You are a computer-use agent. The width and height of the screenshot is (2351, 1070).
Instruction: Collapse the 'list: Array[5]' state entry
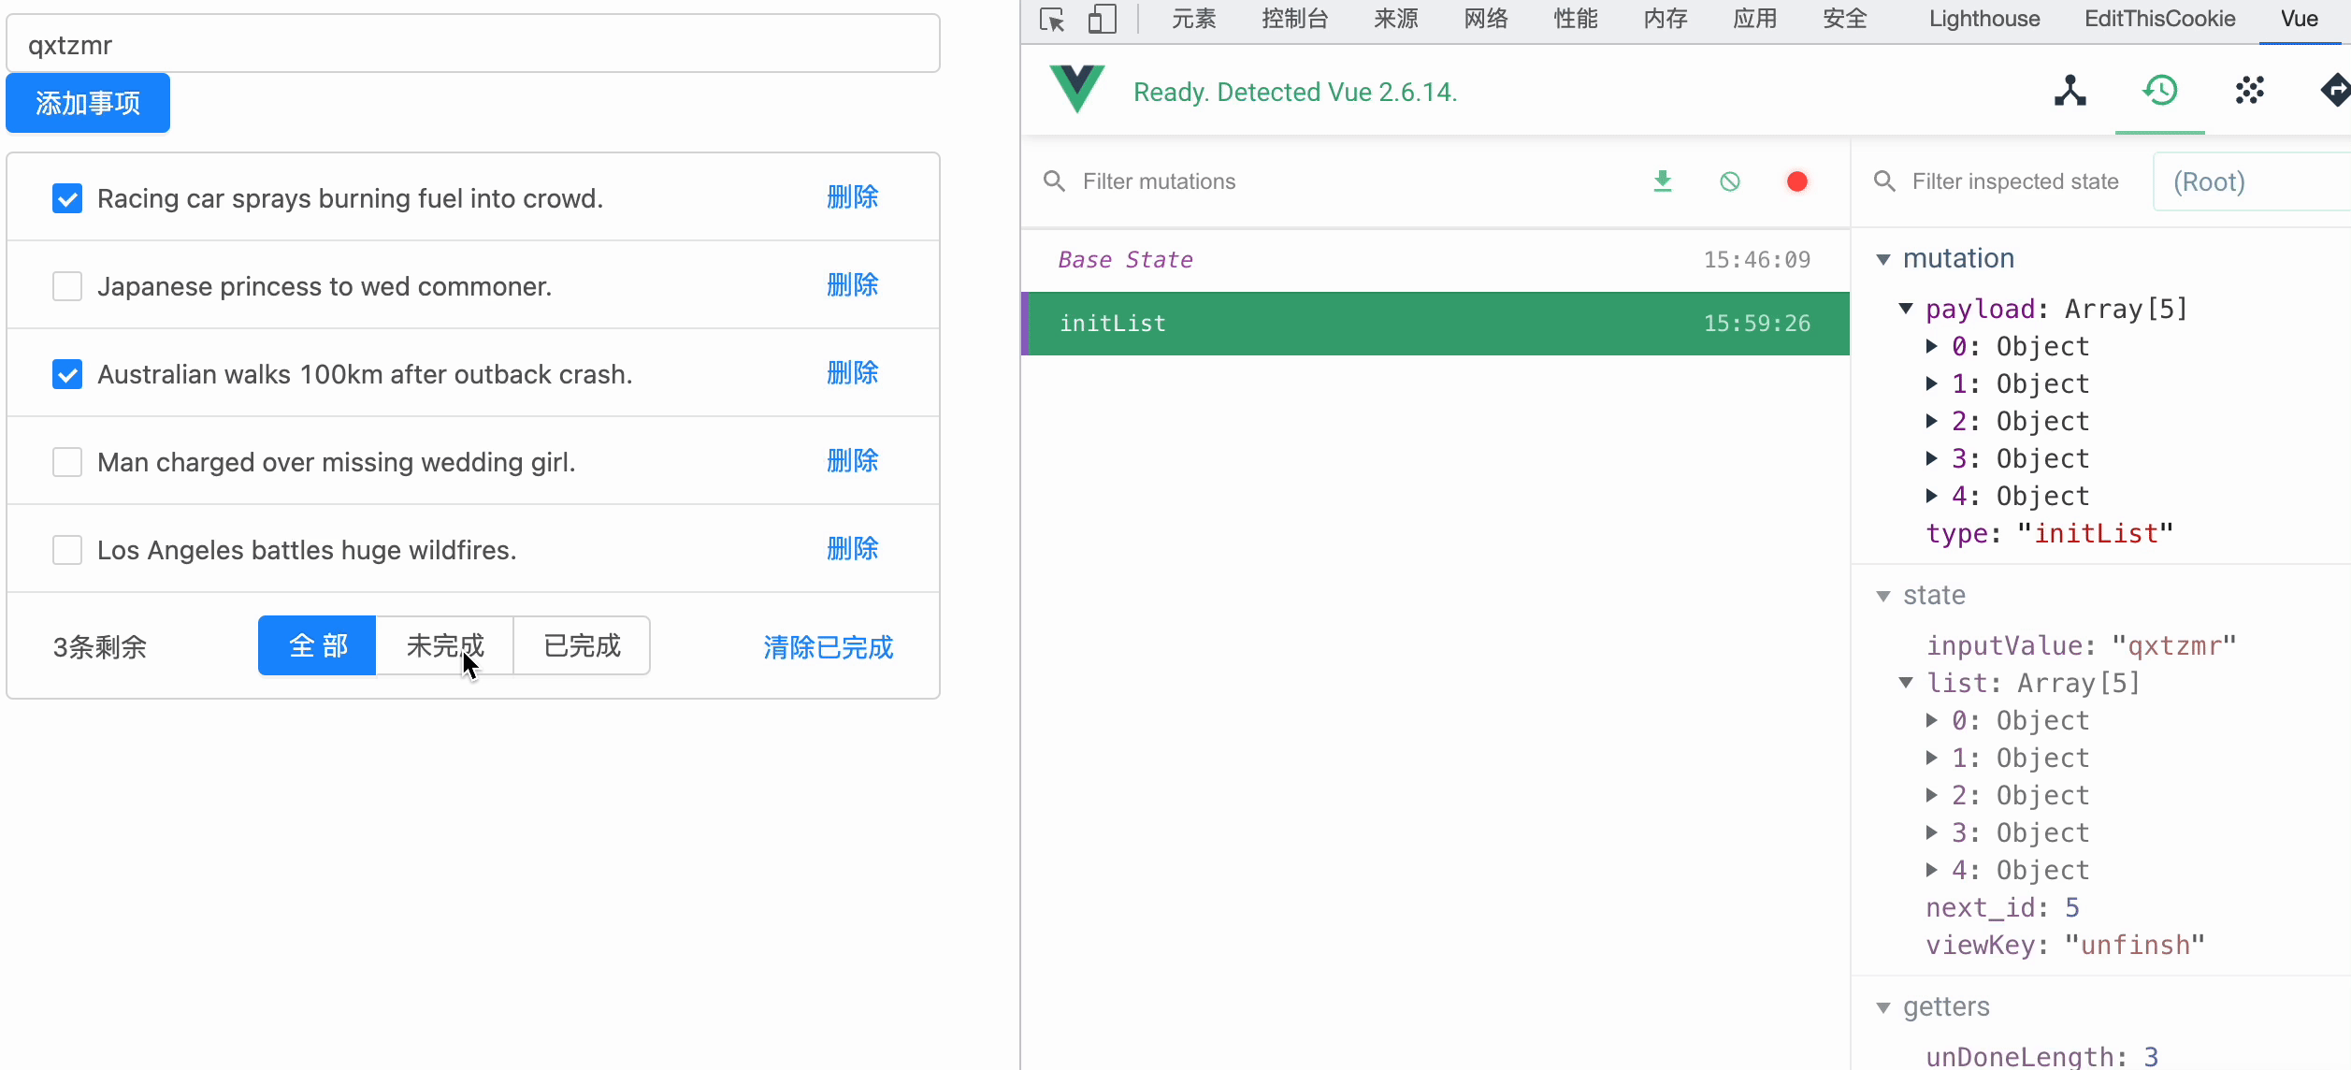1908,683
